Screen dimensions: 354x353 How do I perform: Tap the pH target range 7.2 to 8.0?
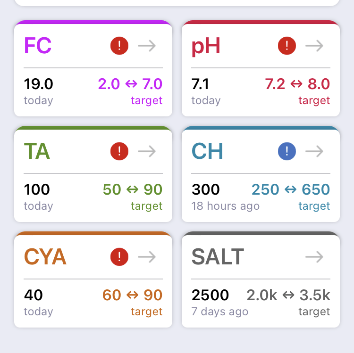pos(297,84)
